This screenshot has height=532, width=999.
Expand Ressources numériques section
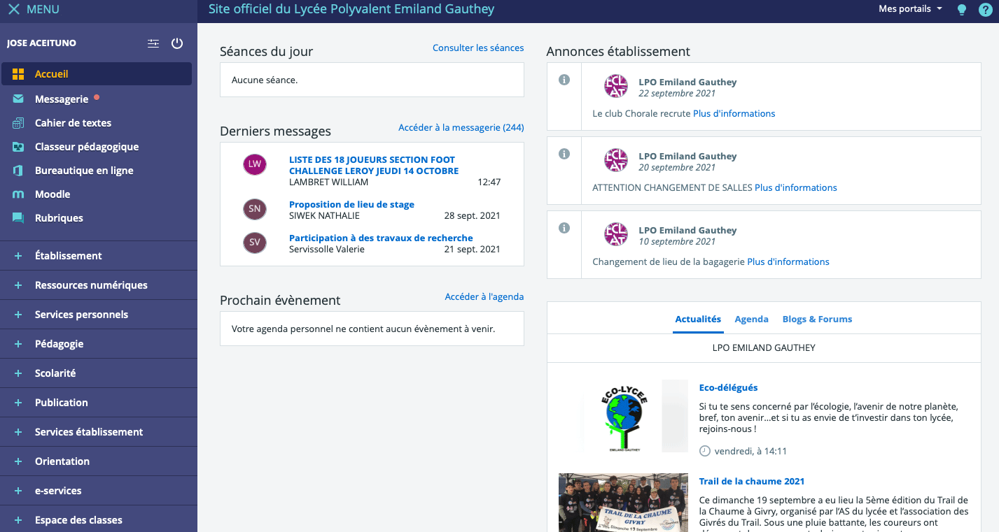coord(91,285)
